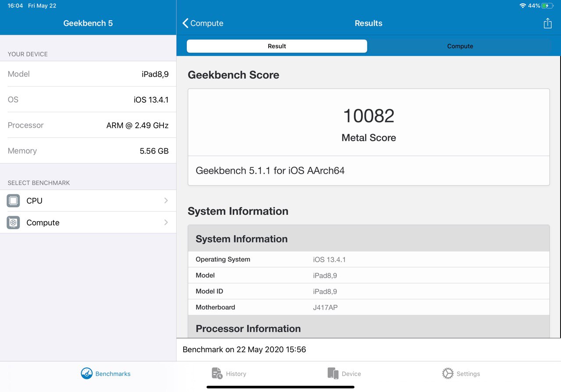Tap the 'SELECT BENCHMARK' section header
The height and width of the screenshot is (392, 561).
click(x=39, y=183)
